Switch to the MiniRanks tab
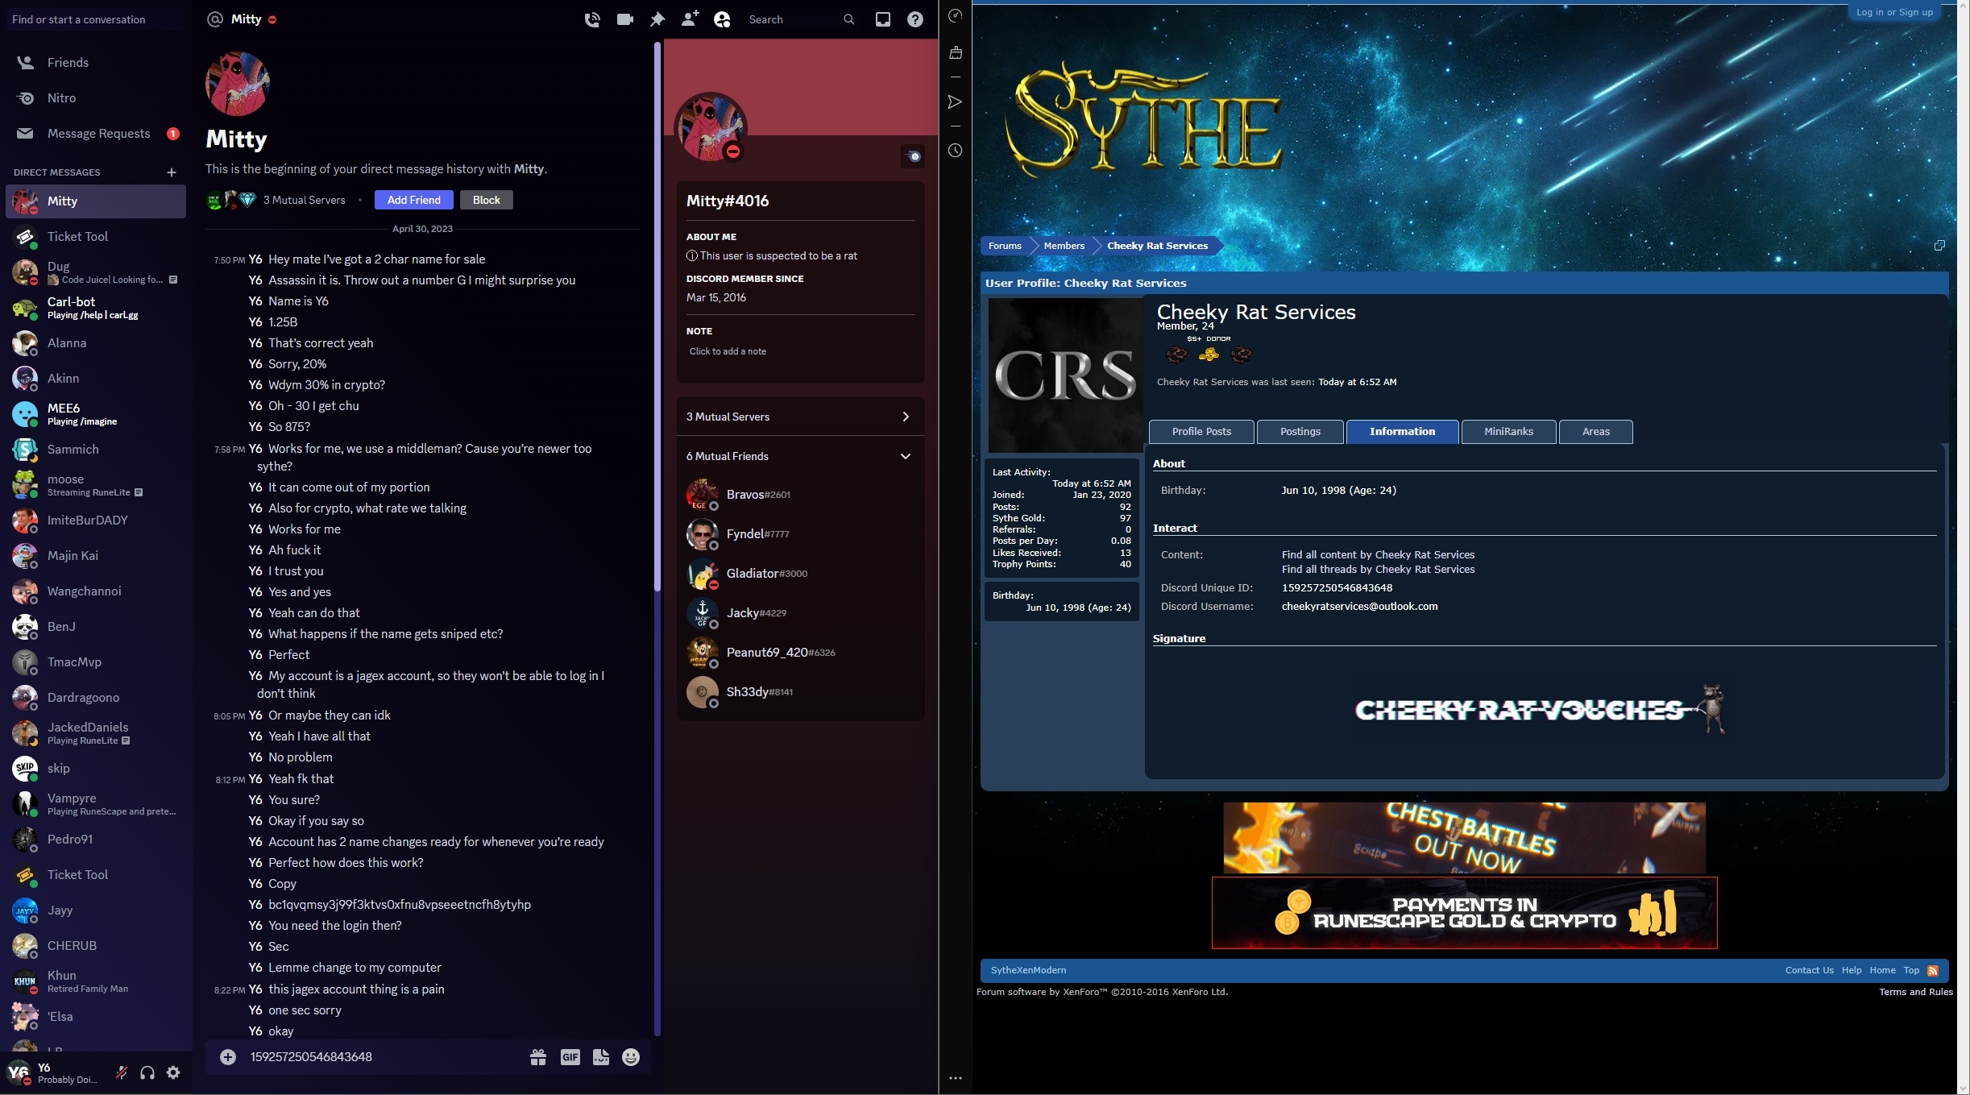The width and height of the screenshot is (1970, 1095). pyautogui.click(x=1508, y=432)
